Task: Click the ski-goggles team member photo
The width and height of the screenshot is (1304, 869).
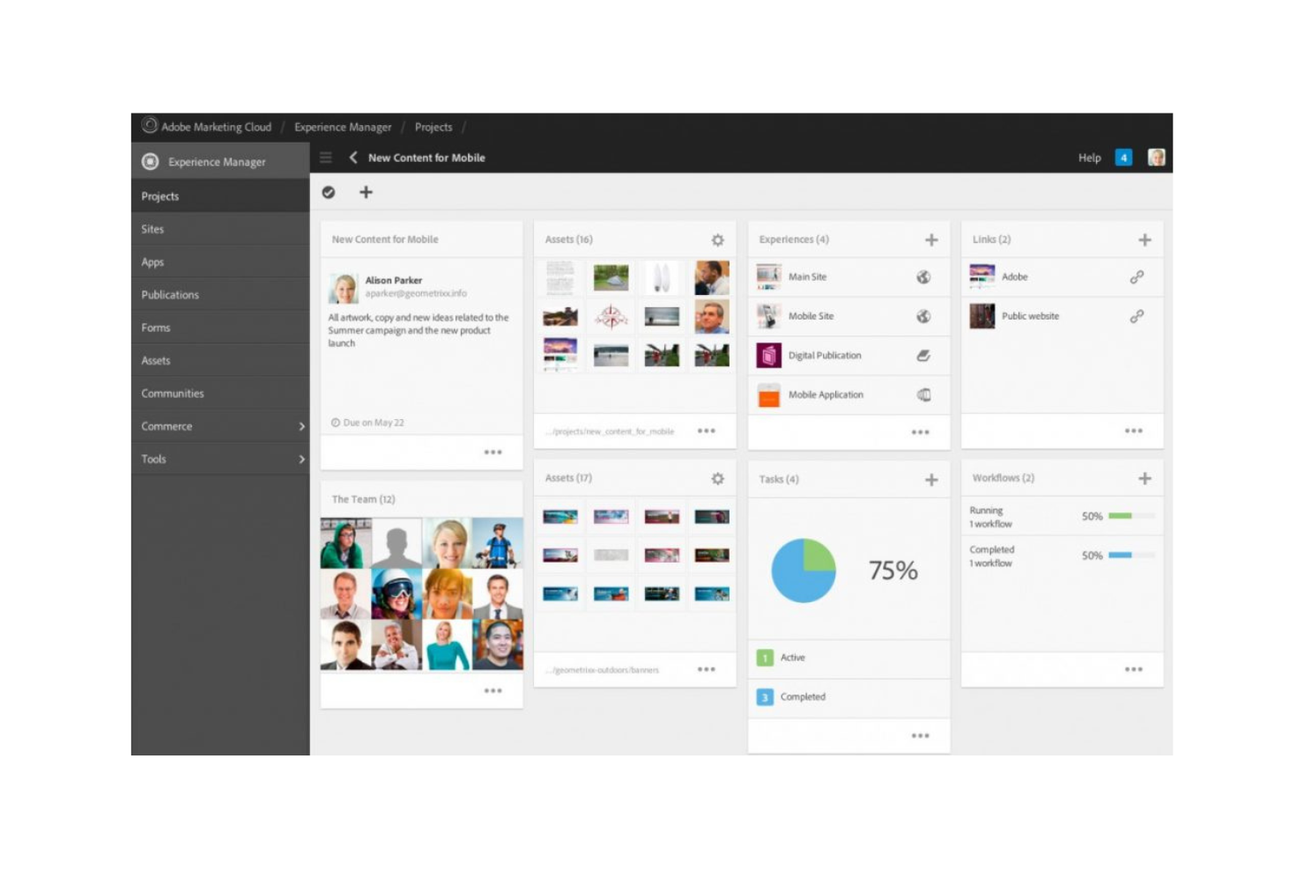Action: click(x=396, y=594)
